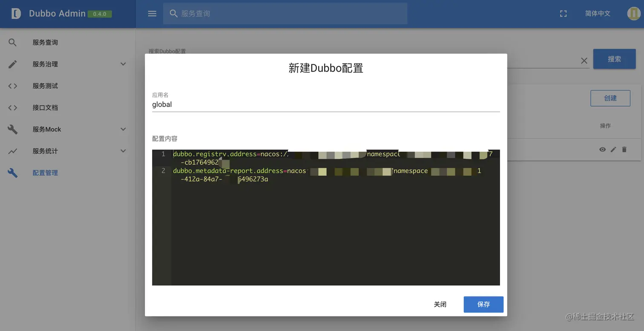Click the 配置管理 wrench icon in sidebar

[13, 173]
